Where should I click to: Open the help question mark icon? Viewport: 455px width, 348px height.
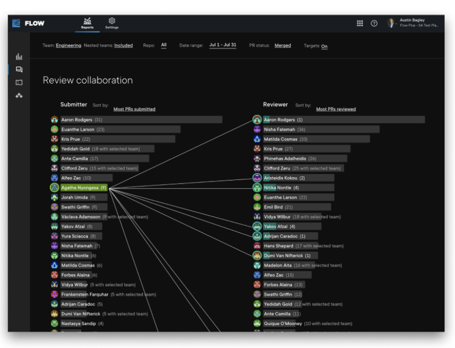point(374,23)
